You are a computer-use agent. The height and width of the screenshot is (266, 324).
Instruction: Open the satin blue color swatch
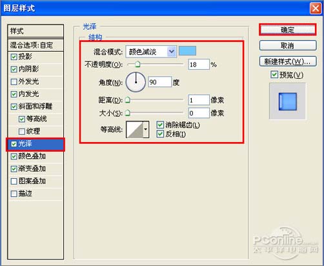point(187,51)
